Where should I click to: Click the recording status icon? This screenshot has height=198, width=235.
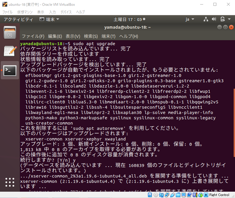coord(189,195)
